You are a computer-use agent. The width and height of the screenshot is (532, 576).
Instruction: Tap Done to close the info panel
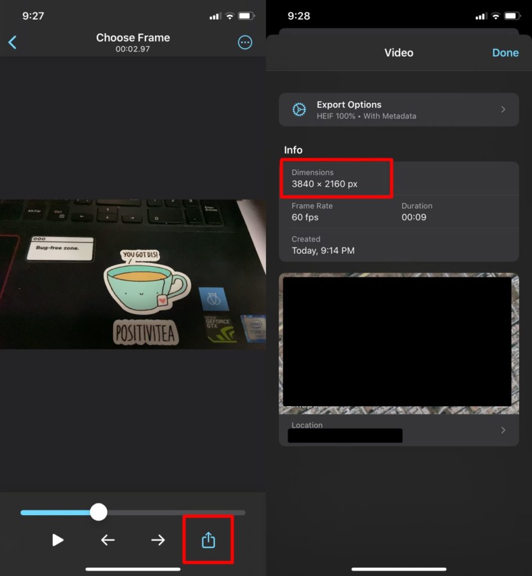click(505, 52)
